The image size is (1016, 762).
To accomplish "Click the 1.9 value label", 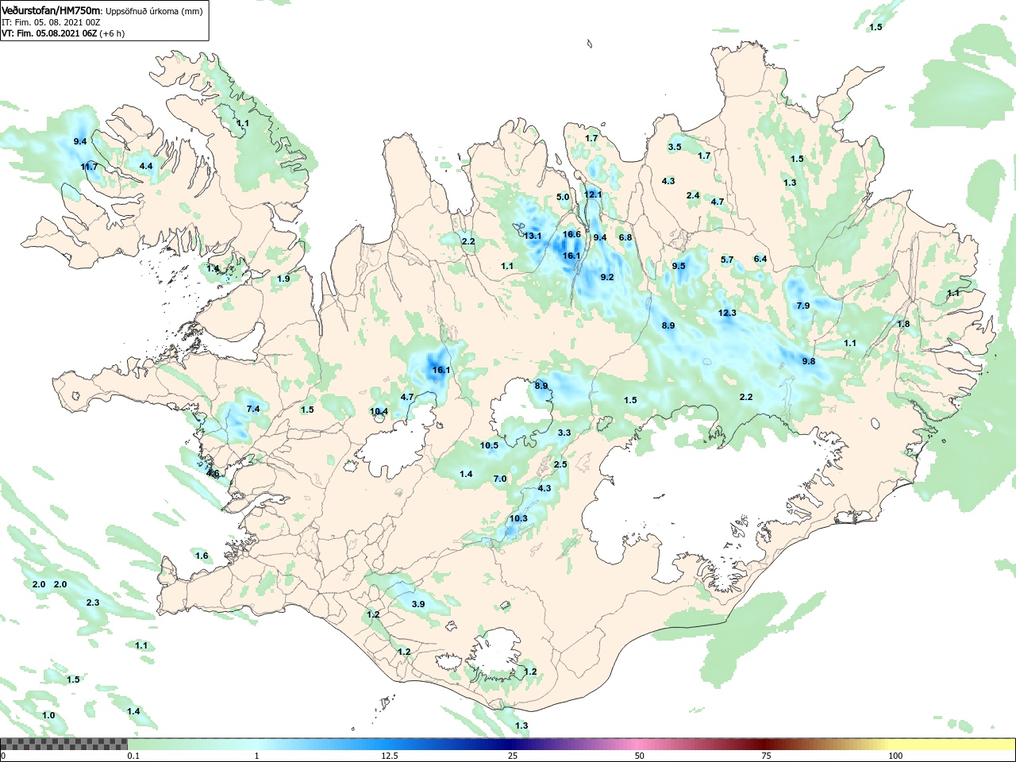I will point(283,279).
